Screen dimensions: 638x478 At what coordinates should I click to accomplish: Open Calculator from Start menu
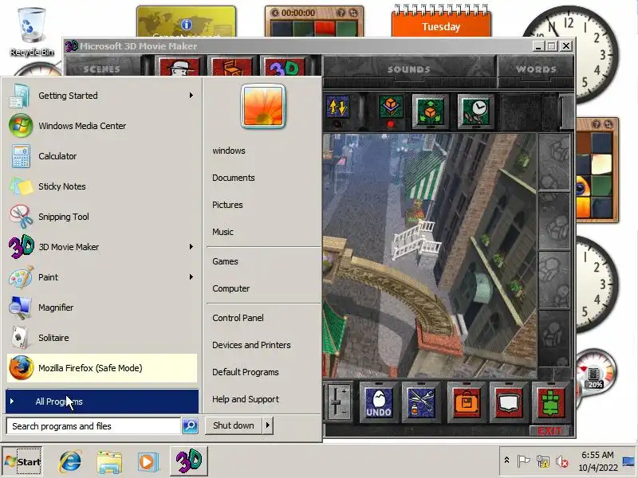pyautogui.click(x=102, y=156)
